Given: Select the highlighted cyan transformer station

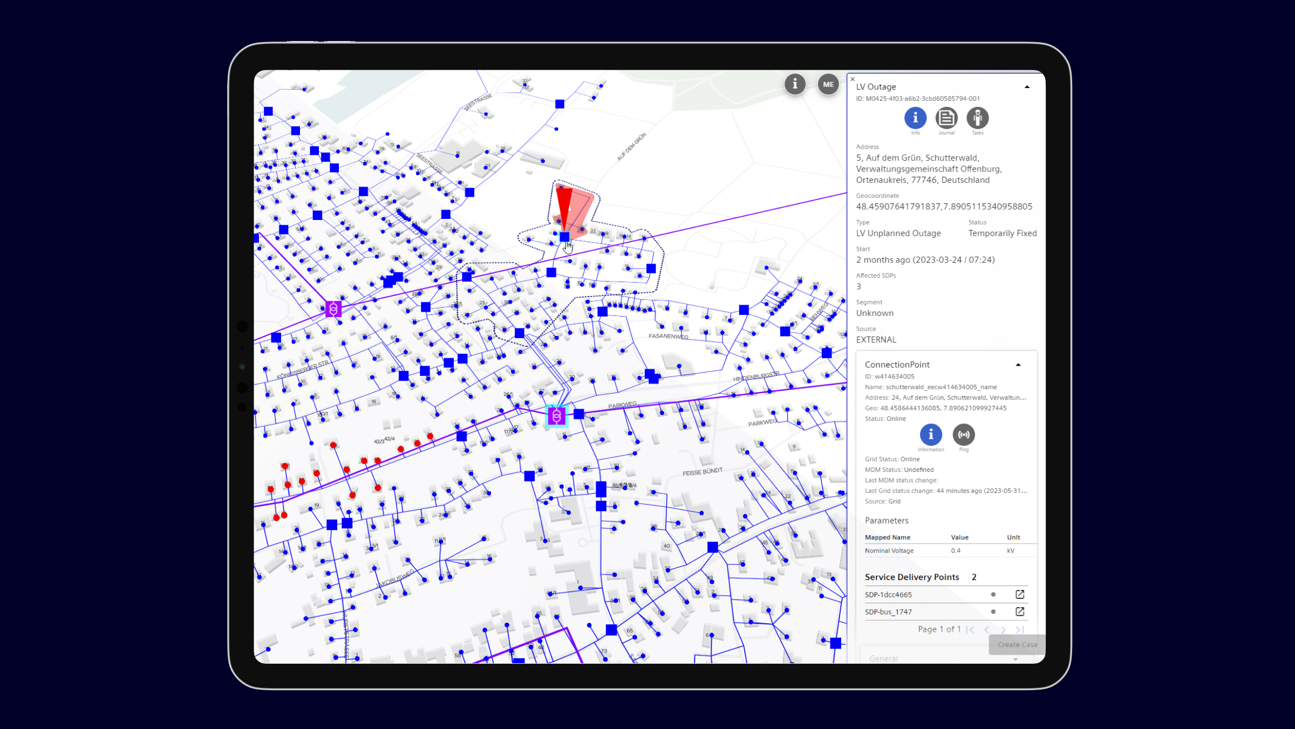Looking at the screenshot, I should (556, 416).
